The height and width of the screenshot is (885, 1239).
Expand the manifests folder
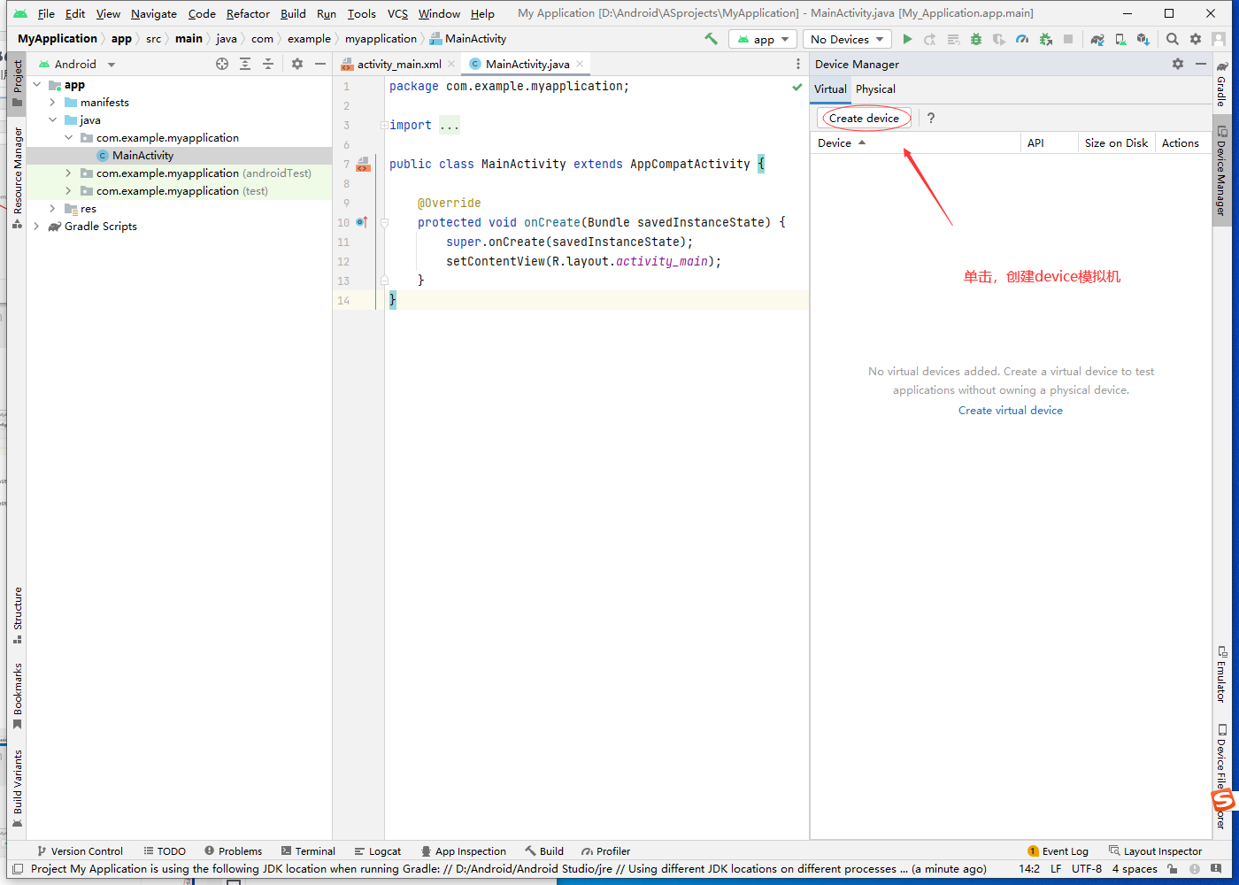coord(53,103)
